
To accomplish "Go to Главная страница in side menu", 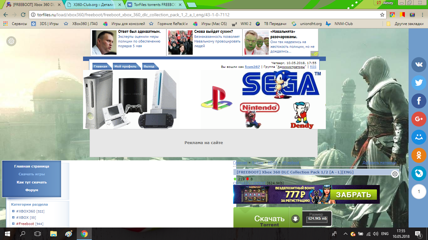I will [x=31, y=166].
